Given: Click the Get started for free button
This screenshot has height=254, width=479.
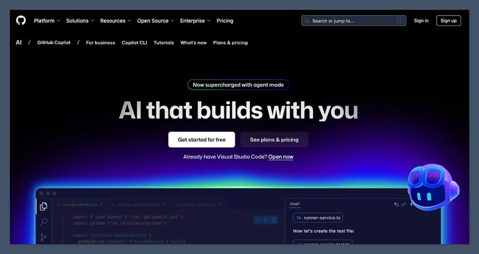Looking at the screenshot, I should click(202, 140).
